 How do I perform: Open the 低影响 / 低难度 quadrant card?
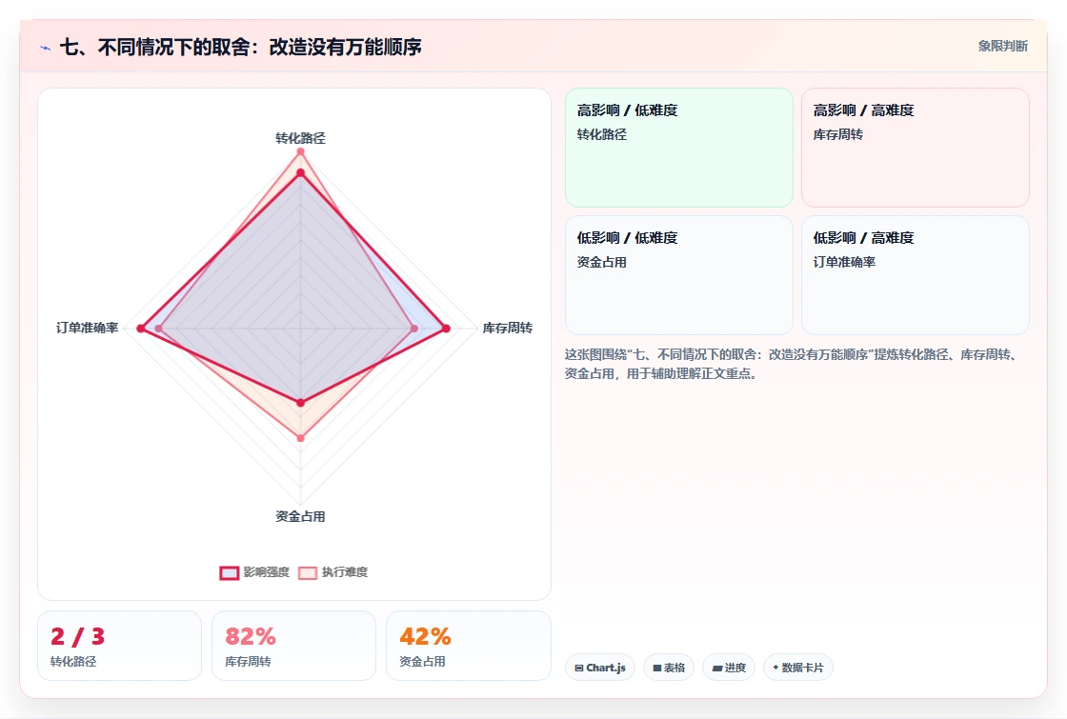click(679, 275)
